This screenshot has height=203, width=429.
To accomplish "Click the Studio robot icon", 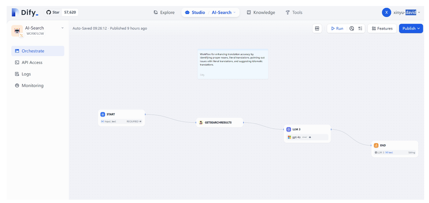I will (x=187, y=12).
